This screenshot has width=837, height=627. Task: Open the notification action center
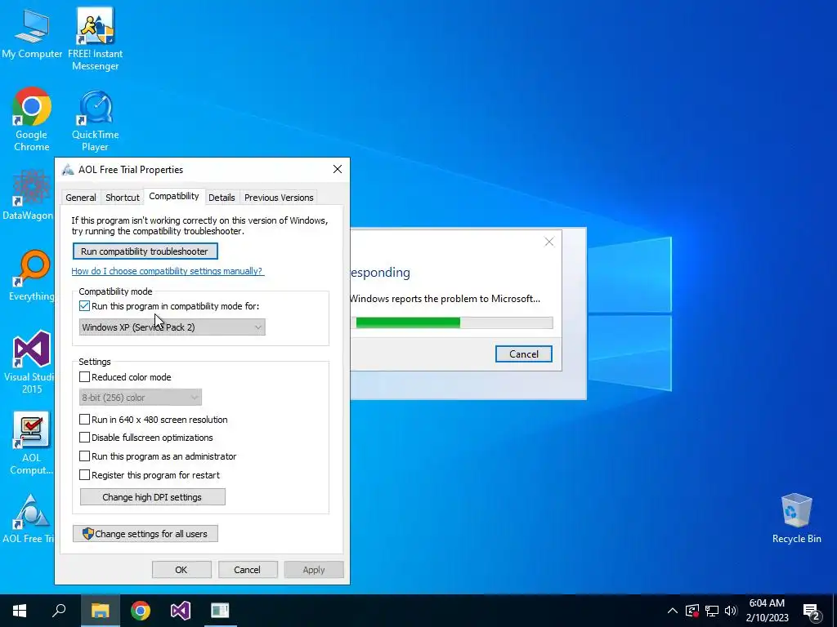coord(812,611)
